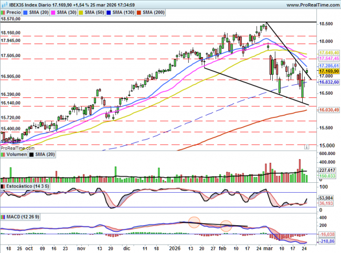Open the Estocástico (14 3 5) settings label
This screenshot has height=253, width=341.
pyautogui.click(x=28, y=186)
